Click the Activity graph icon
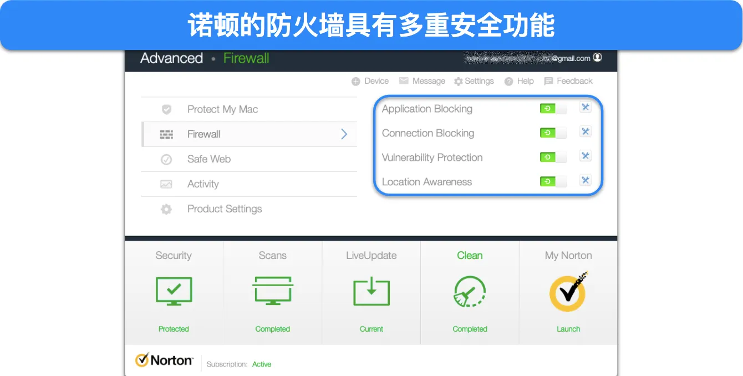 tap(166, 184)
